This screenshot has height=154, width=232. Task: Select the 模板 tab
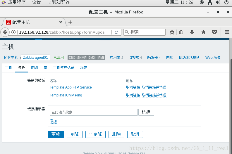(x=21, y=68)
